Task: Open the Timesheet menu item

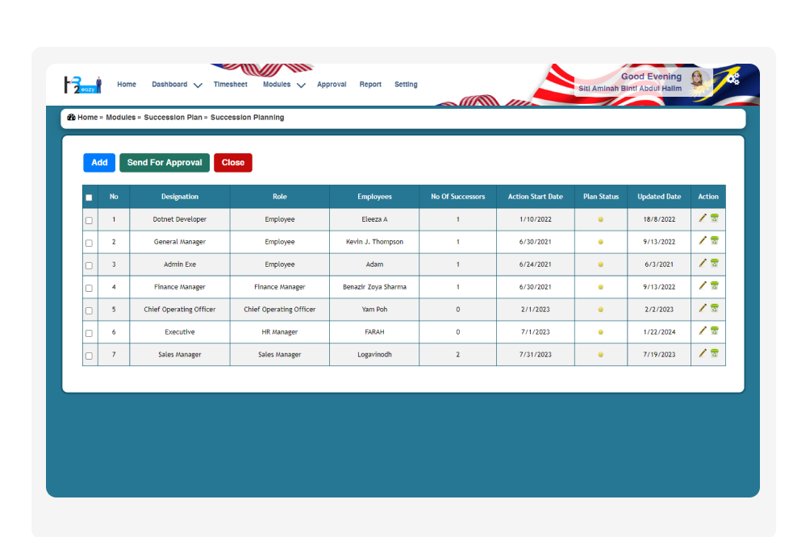Action: (x=230, y=85)
